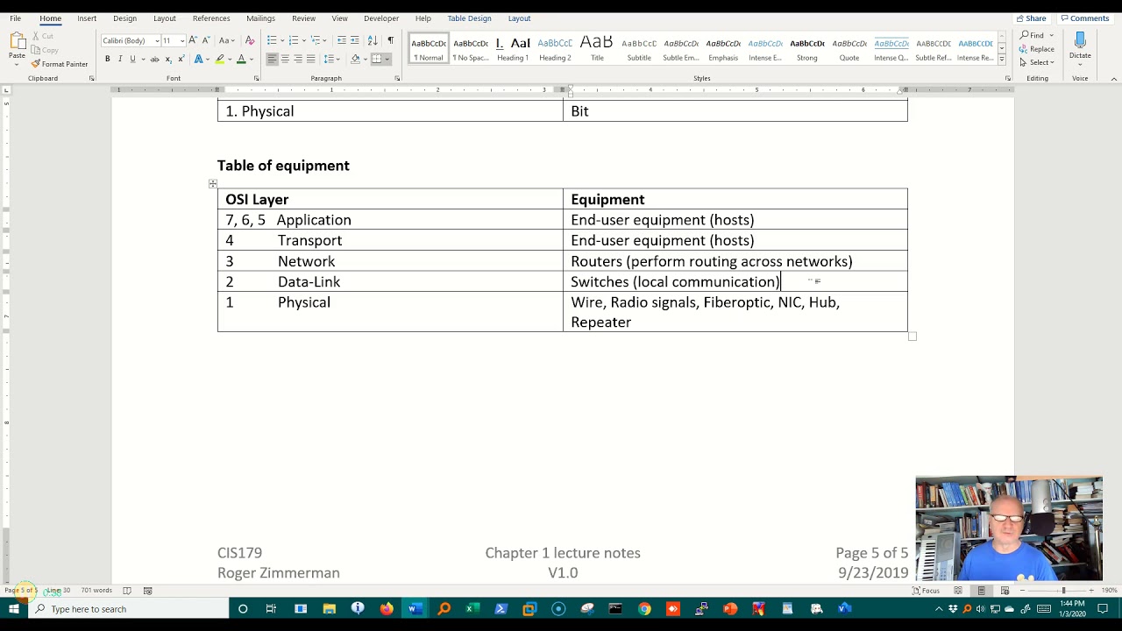This screenshot has height=631, width=1122.
Task: Open the font name combo box
Action: (x=130, y=40)
